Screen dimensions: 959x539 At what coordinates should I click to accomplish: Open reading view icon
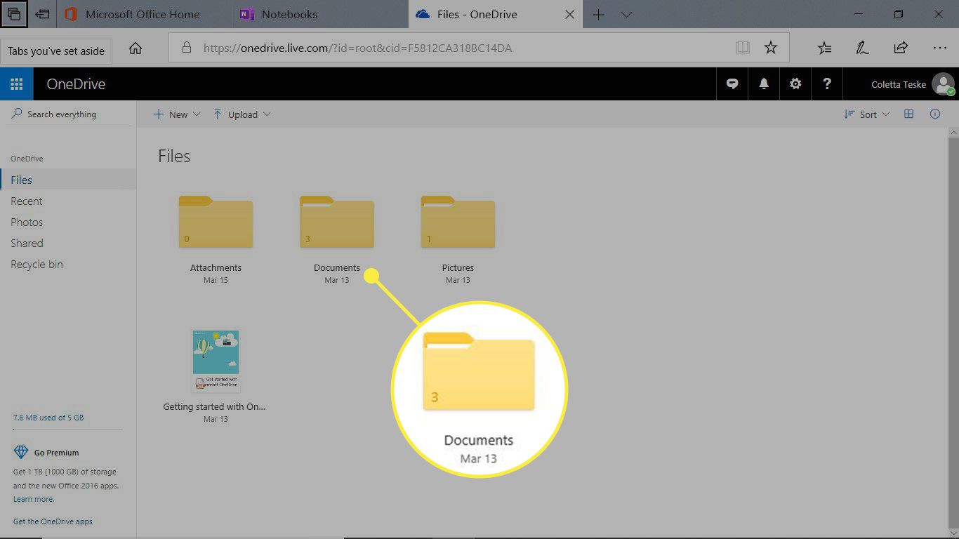pos(742,48)
